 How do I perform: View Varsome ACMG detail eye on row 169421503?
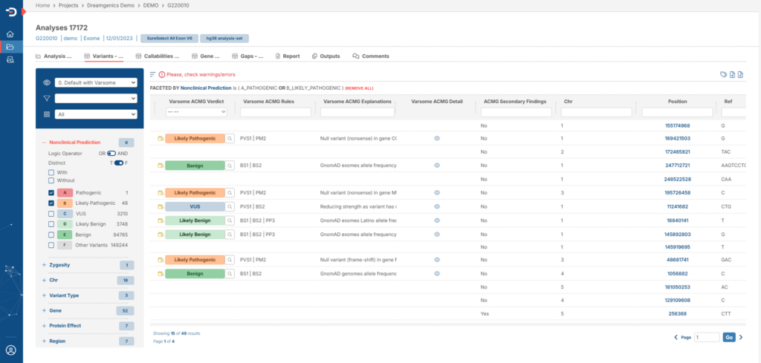coord(437,139)
